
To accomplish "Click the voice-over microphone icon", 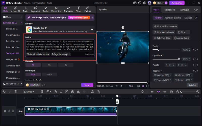I will coord(143,92).
